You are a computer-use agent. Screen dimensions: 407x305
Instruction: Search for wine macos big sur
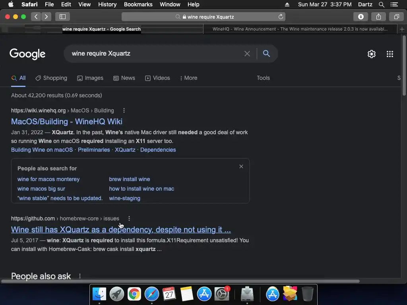tap(41, 189)
